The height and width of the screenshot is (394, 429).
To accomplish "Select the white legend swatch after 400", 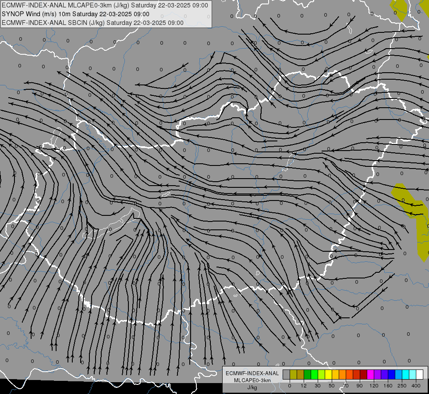I will 420,374.
